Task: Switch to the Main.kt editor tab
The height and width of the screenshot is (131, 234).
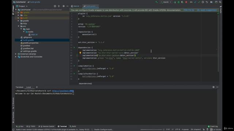Action: click(x=76, y=6)
